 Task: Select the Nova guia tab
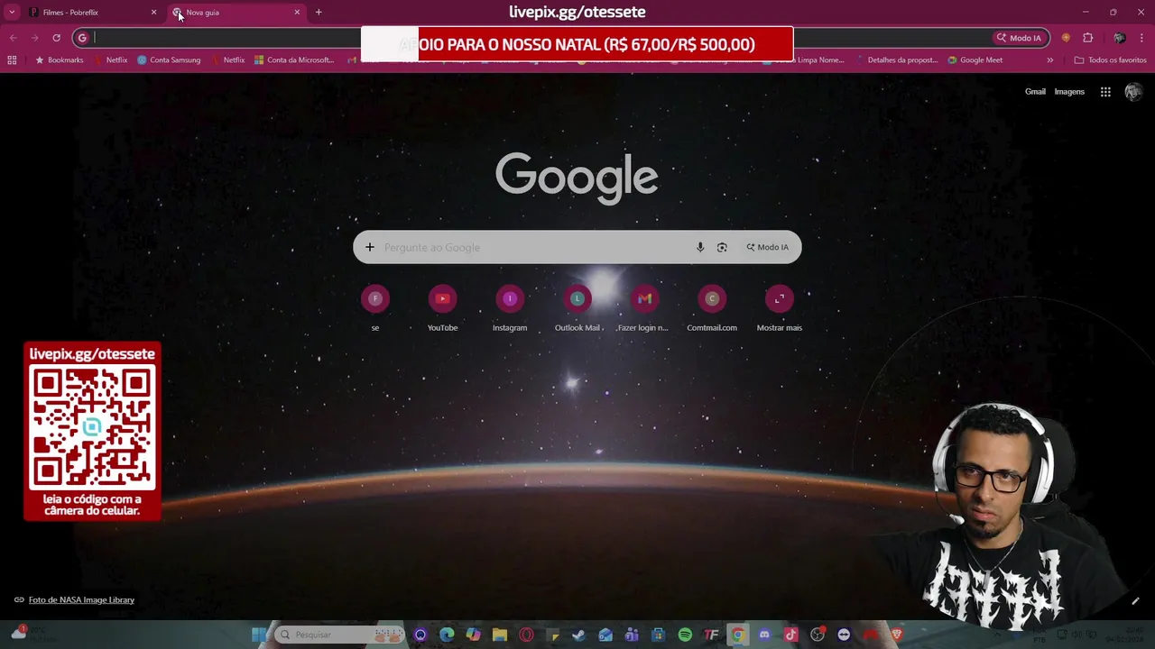coord(236,13)
